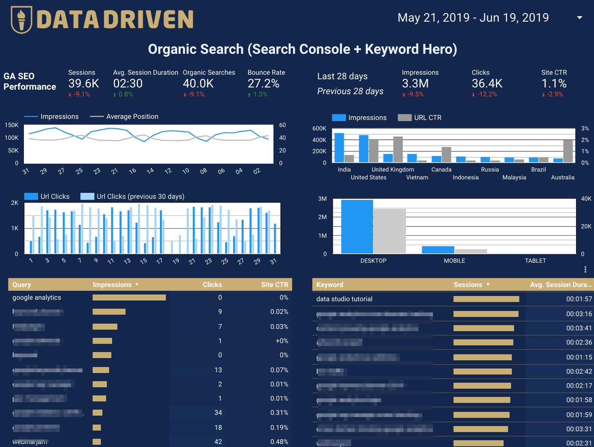Click the Url Clicks blue legend swatch
This screenshot has width=594, height=447.
pos(31,197)
